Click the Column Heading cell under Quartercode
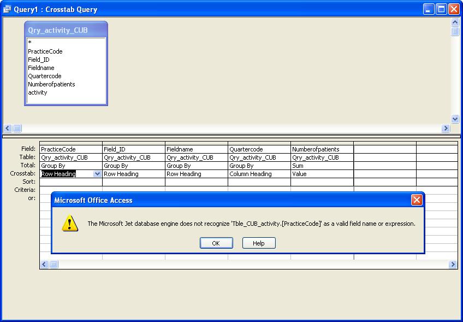The width and height of the screenshot is (463, 322). pyautogui.click(x=259, y=174)
